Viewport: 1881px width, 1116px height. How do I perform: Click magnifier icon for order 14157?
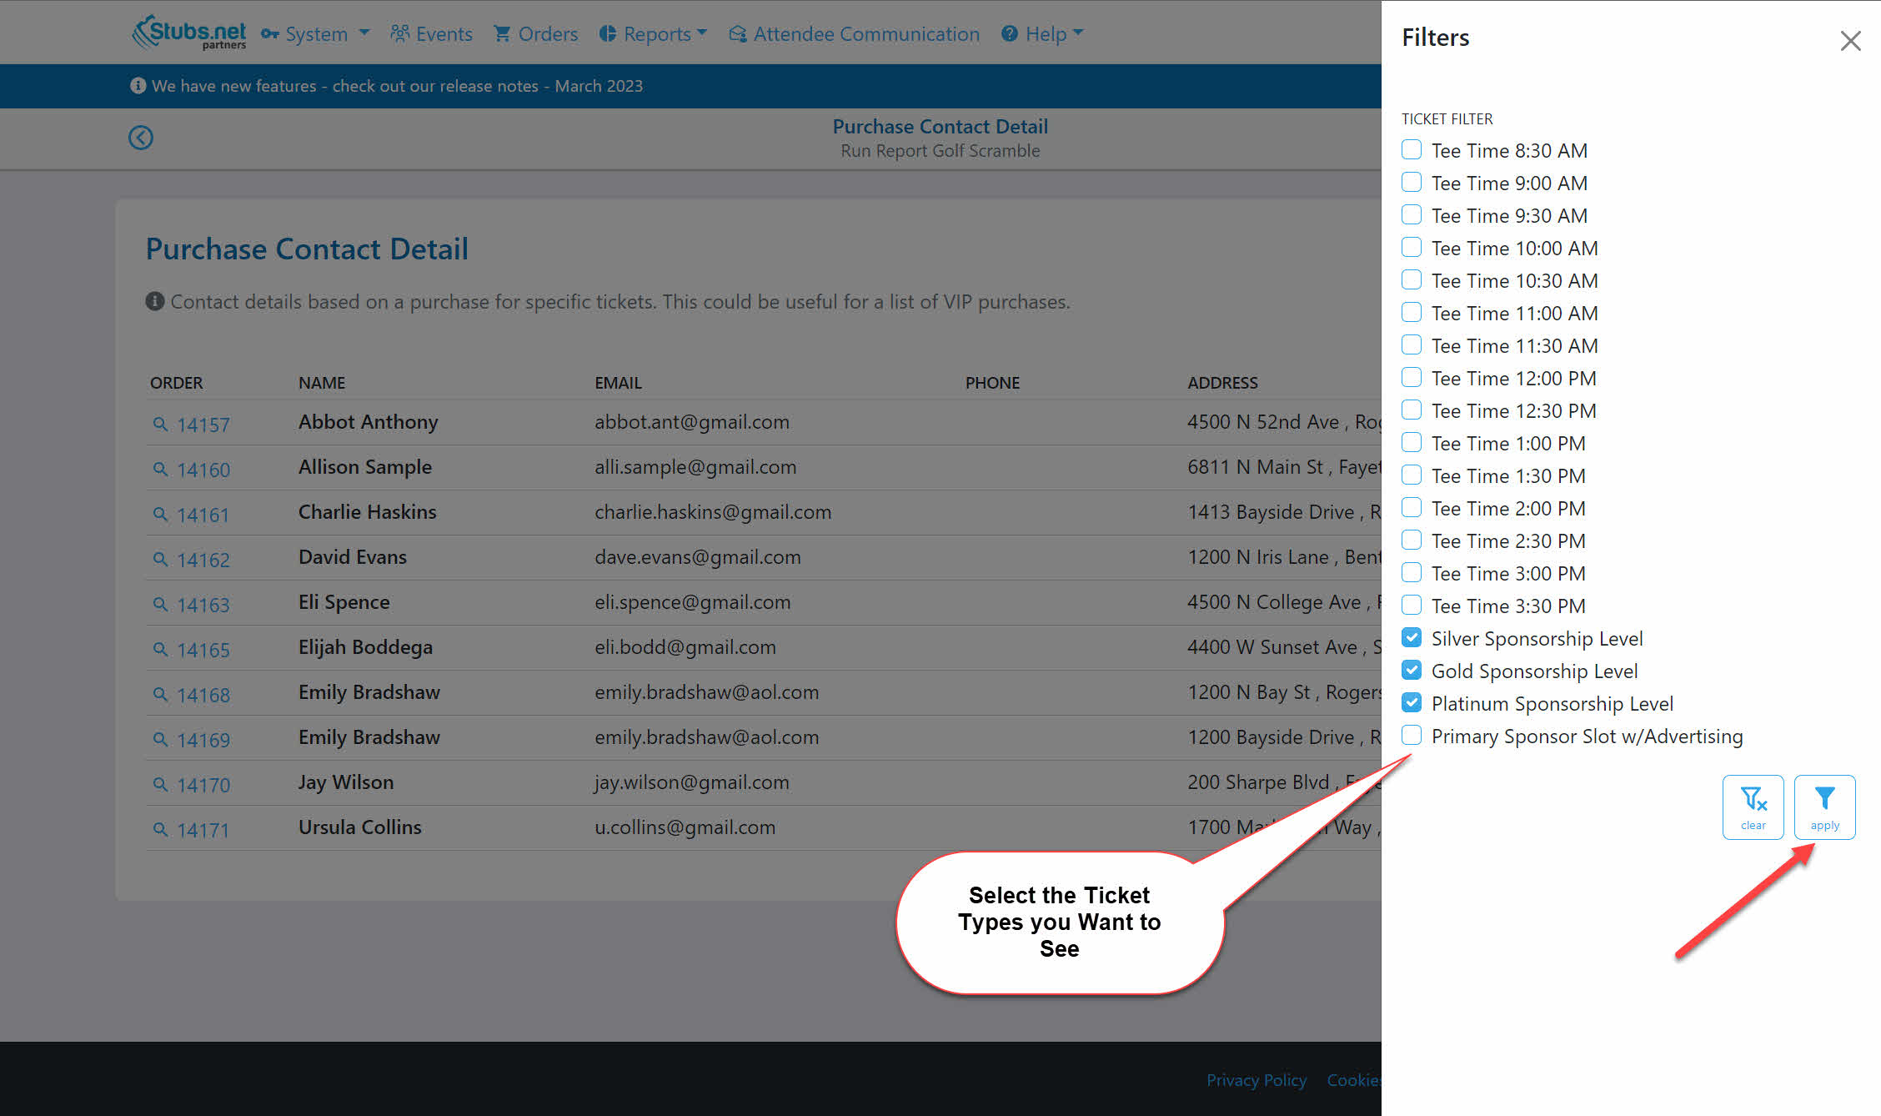click(x=160, y=425)
